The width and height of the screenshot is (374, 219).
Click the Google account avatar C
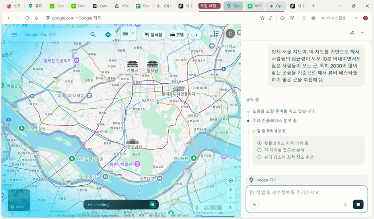[230, 34]
